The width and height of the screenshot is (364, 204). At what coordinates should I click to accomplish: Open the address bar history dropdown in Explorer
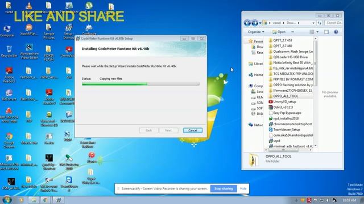coord(313,23)
